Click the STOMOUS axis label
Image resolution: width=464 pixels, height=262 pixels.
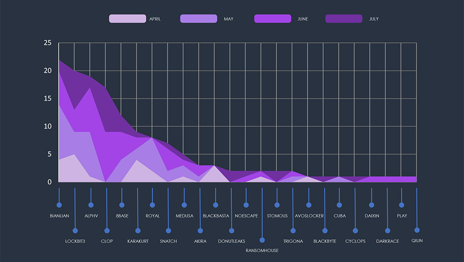coord(277,216)
